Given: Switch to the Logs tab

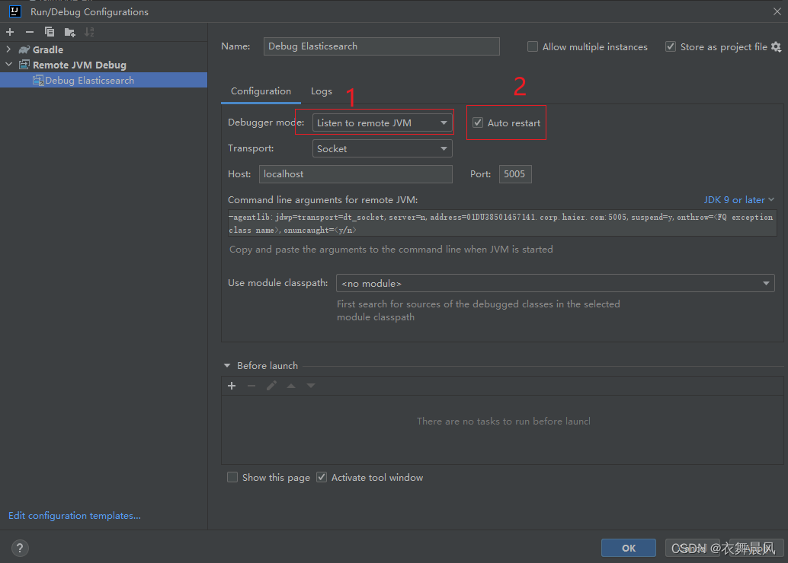Looking at the screenshot, I should point(322,91).
